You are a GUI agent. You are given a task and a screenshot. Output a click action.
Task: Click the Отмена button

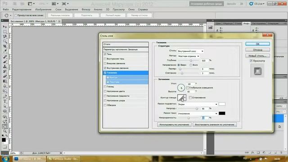257,50
